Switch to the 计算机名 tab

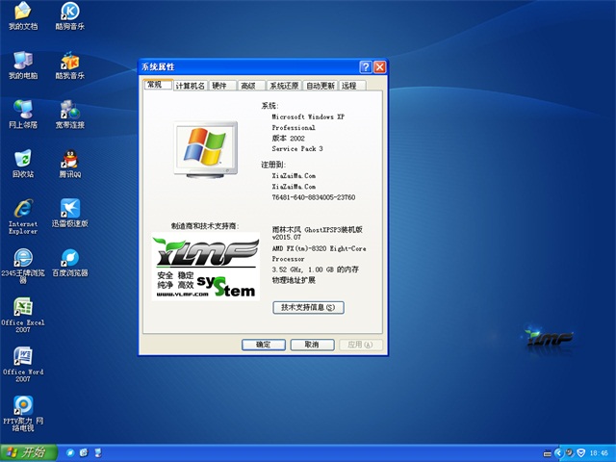[x=190, y=86]
